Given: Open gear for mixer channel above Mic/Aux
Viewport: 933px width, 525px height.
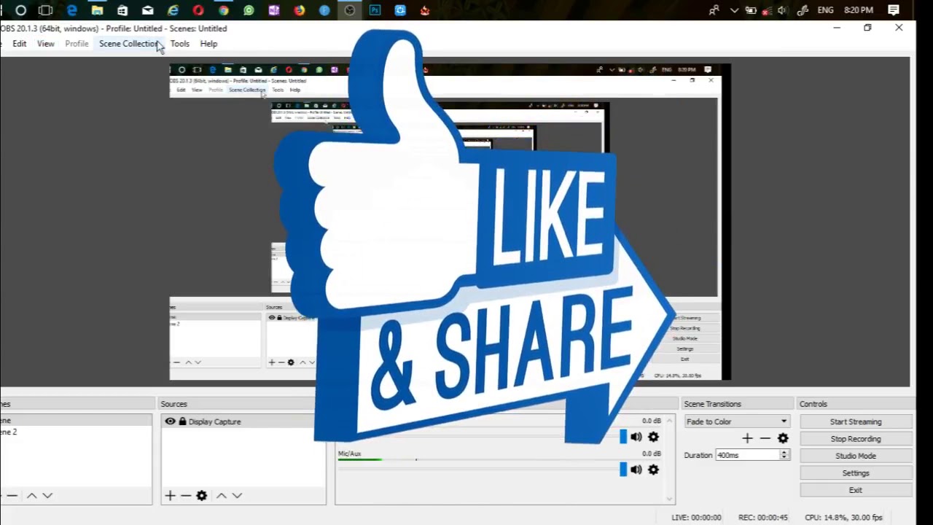Looking at the screenshot, I should [x=653, y=437].
